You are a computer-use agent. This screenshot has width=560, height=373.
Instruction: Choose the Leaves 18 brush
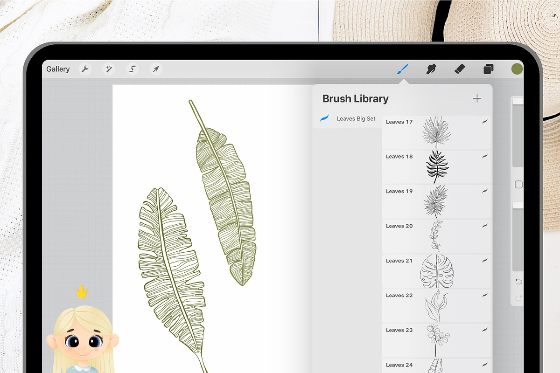(436, 167)
